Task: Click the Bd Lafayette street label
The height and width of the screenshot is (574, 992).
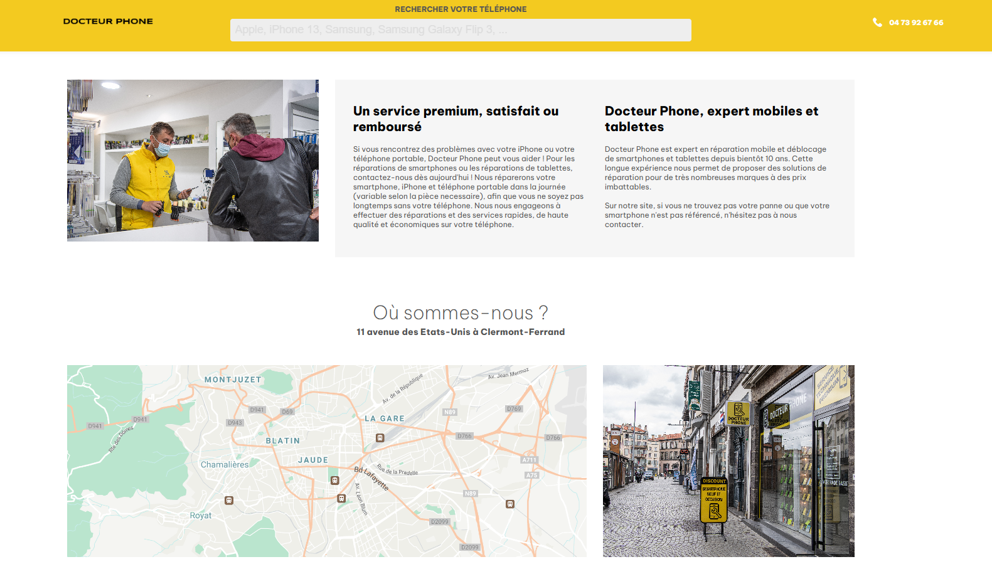Action: 371,479
